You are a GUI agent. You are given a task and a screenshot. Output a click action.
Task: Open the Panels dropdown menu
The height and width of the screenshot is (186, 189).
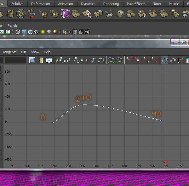13,25
